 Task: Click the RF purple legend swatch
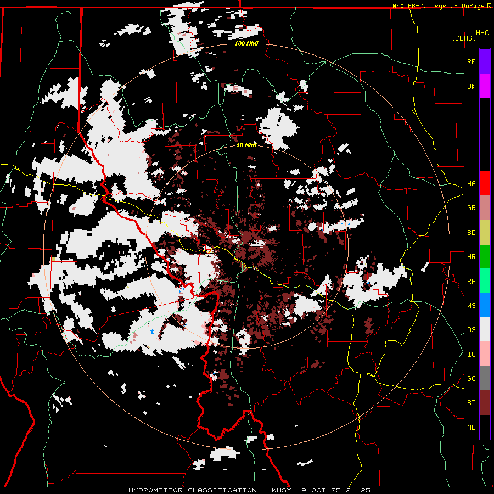pyautogui.click(x=485, y=61)
